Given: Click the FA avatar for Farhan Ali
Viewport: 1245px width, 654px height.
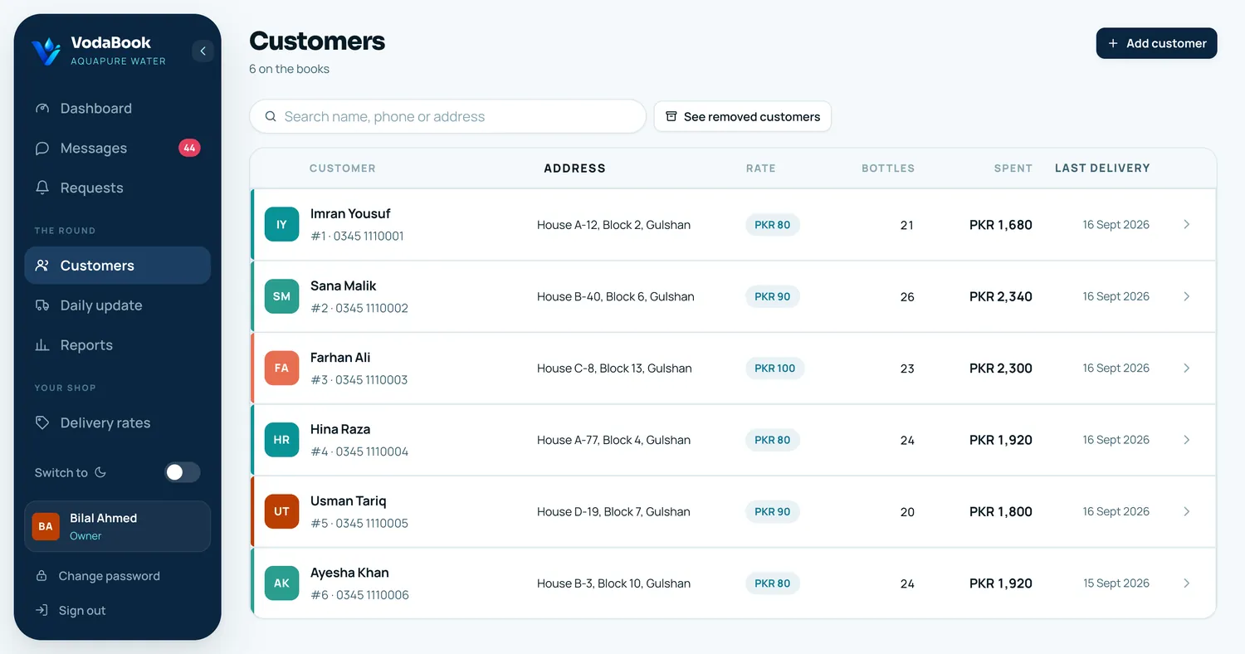Looking at the screenshot, I should point(282,368).
